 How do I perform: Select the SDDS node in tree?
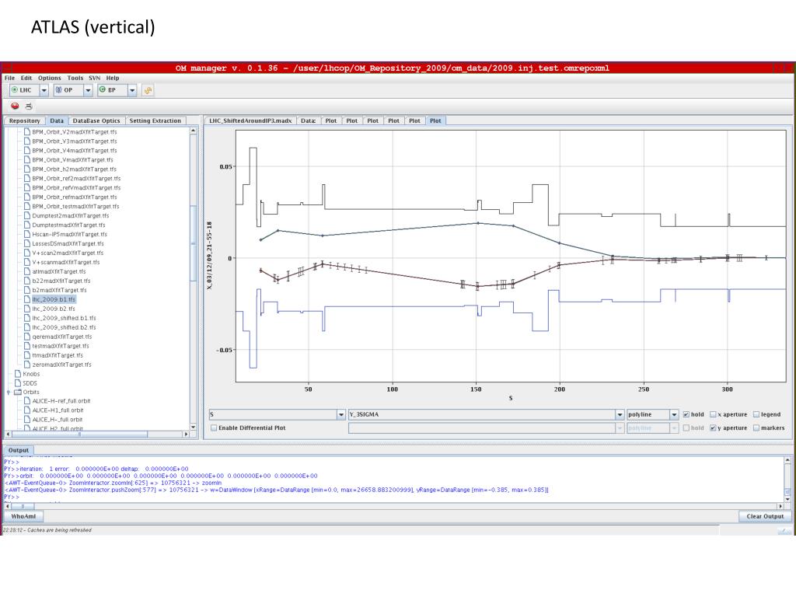(x=30, y=383)
